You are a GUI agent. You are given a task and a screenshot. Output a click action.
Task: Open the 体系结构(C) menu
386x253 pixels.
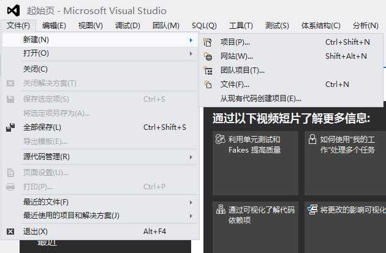pos(321,25)
